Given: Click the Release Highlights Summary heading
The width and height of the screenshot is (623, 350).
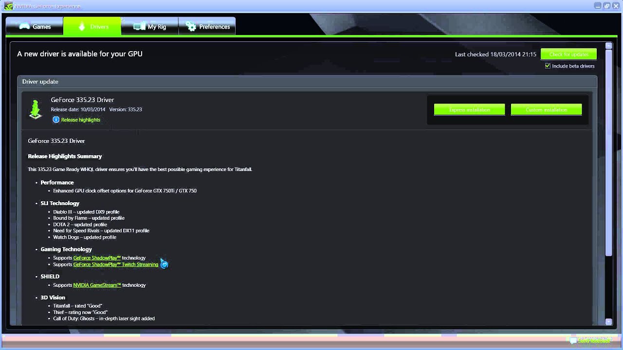Looking at the screenshot, I should click(65, 156).
